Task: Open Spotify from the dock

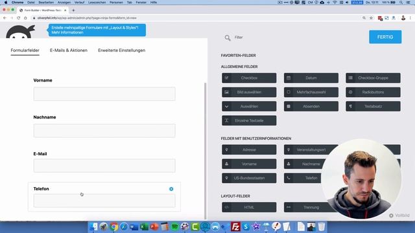Action: [x=174, y=227]
